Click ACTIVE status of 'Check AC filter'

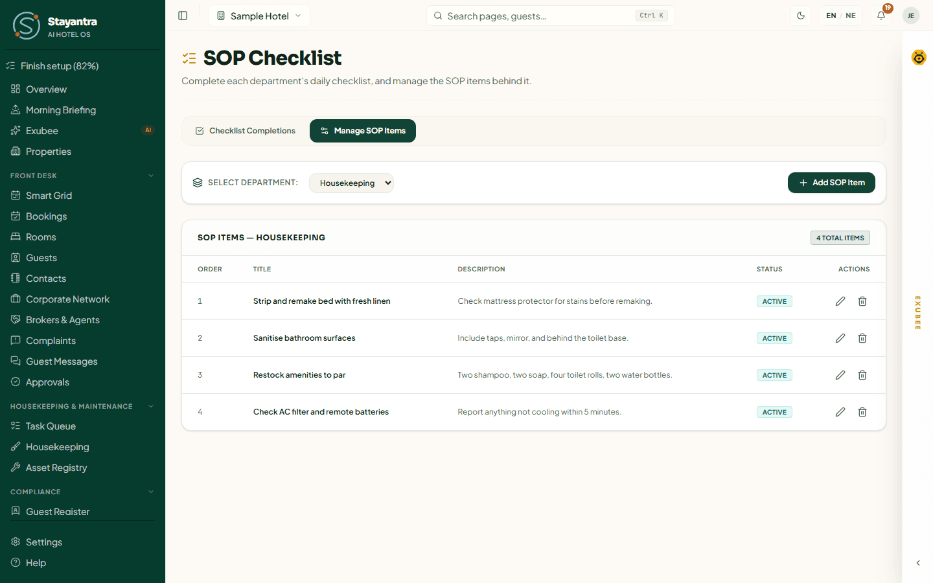tap(774, 412)
